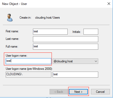Click the clouding.host/Users path text

[x=47, y=18]
